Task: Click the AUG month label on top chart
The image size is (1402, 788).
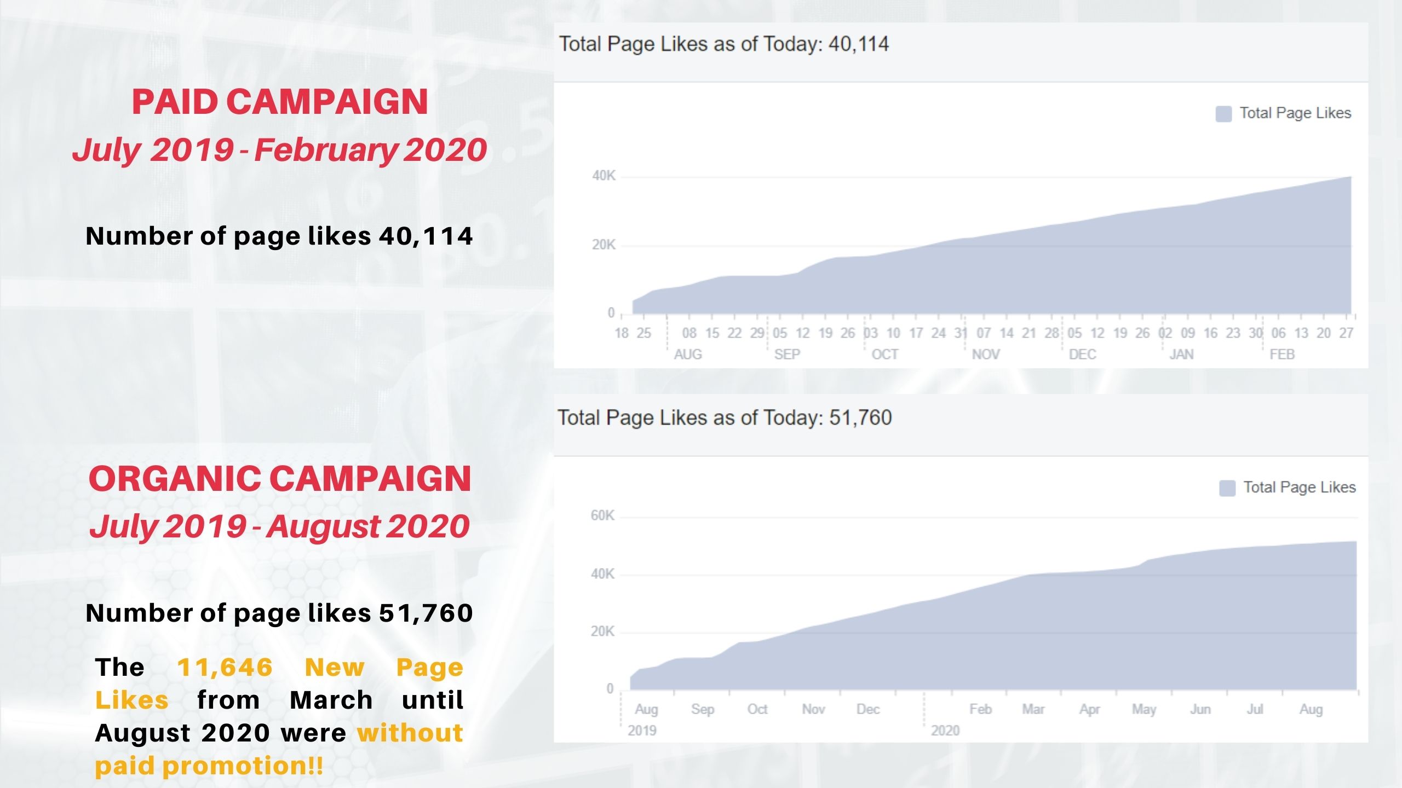Action: (688, 355)
